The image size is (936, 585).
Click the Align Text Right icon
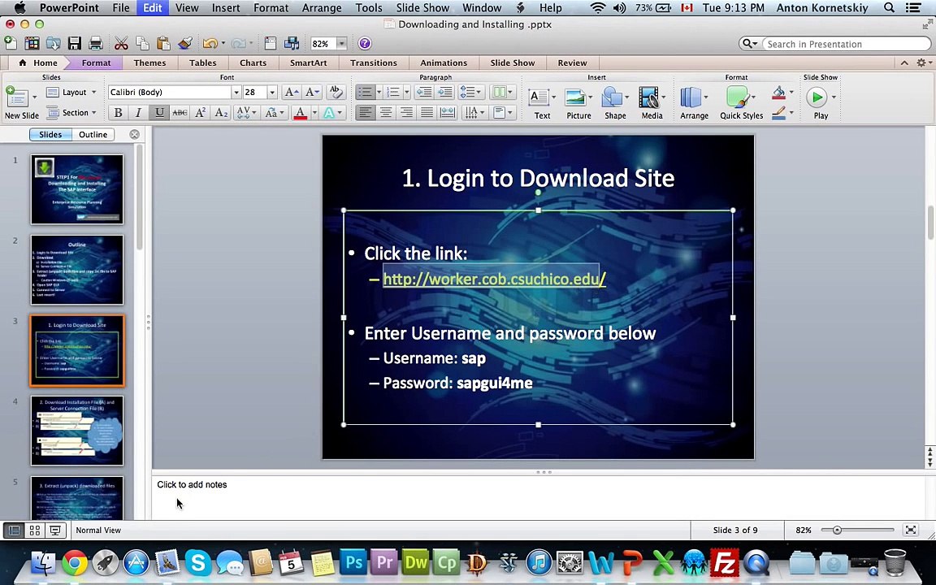tap(406, 112)
